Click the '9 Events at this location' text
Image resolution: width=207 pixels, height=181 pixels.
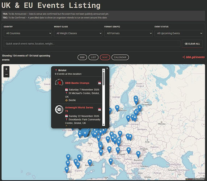[x=68, y=74]
